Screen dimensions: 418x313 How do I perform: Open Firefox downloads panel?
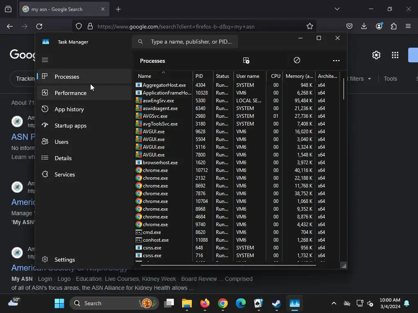click(364, 26)
